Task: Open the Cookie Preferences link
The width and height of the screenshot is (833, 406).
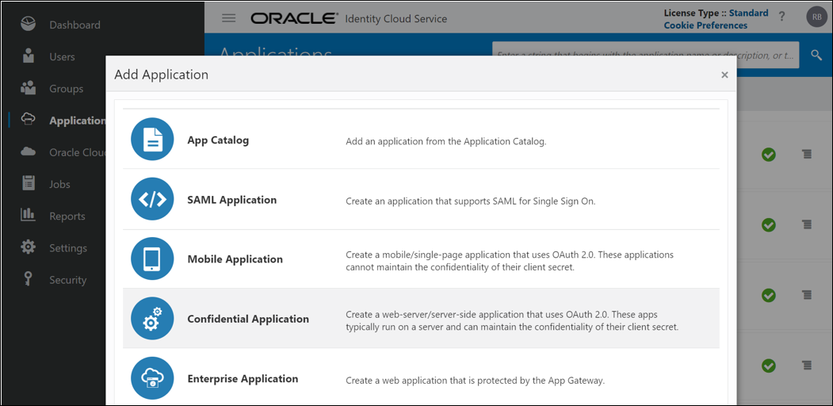Action: click(x=705, y=25)
